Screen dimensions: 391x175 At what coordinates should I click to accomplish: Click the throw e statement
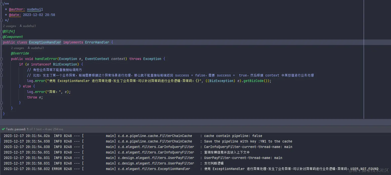click(x=35, y=97)
